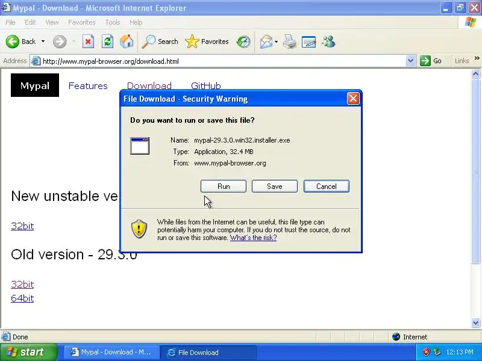Refresh the page with green arrows icon

tap(107, 42)
